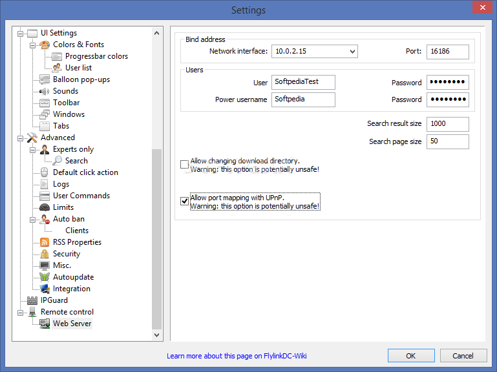Image resolution: width=497 pixels, height=372 pixels.
Task: Click the Autoupdate butterfly icon
Action: pos(45,277)
